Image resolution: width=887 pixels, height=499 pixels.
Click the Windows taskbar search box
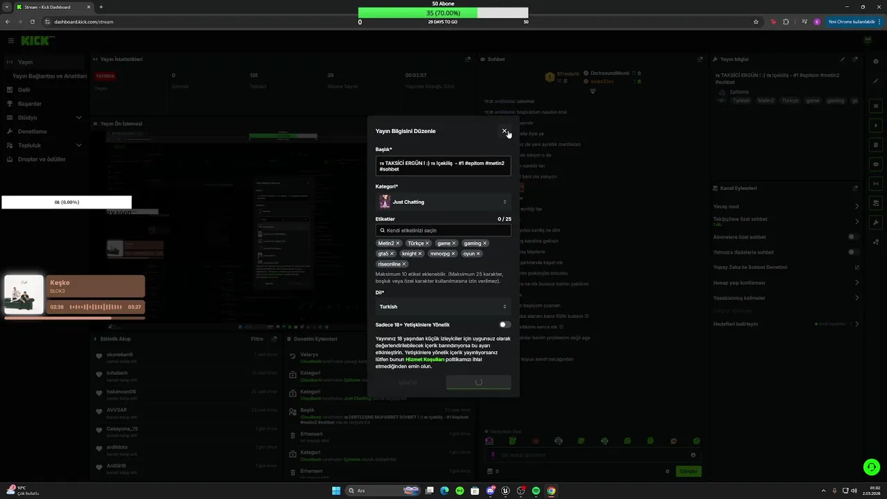click(383, 491)
